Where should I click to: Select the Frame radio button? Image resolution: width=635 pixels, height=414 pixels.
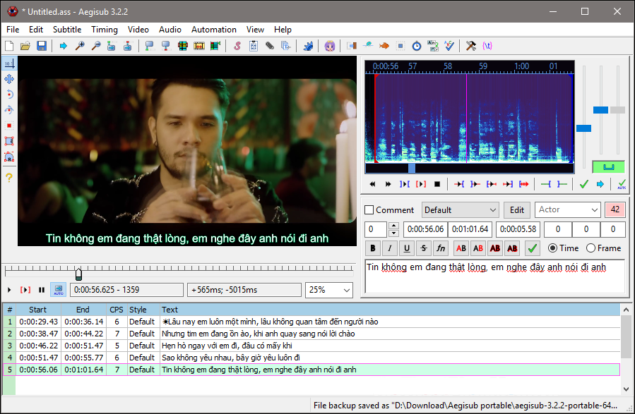[591, 248]
